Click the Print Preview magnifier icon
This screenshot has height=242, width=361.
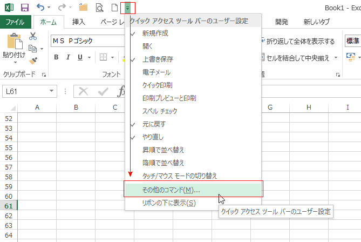click(99, 8)
